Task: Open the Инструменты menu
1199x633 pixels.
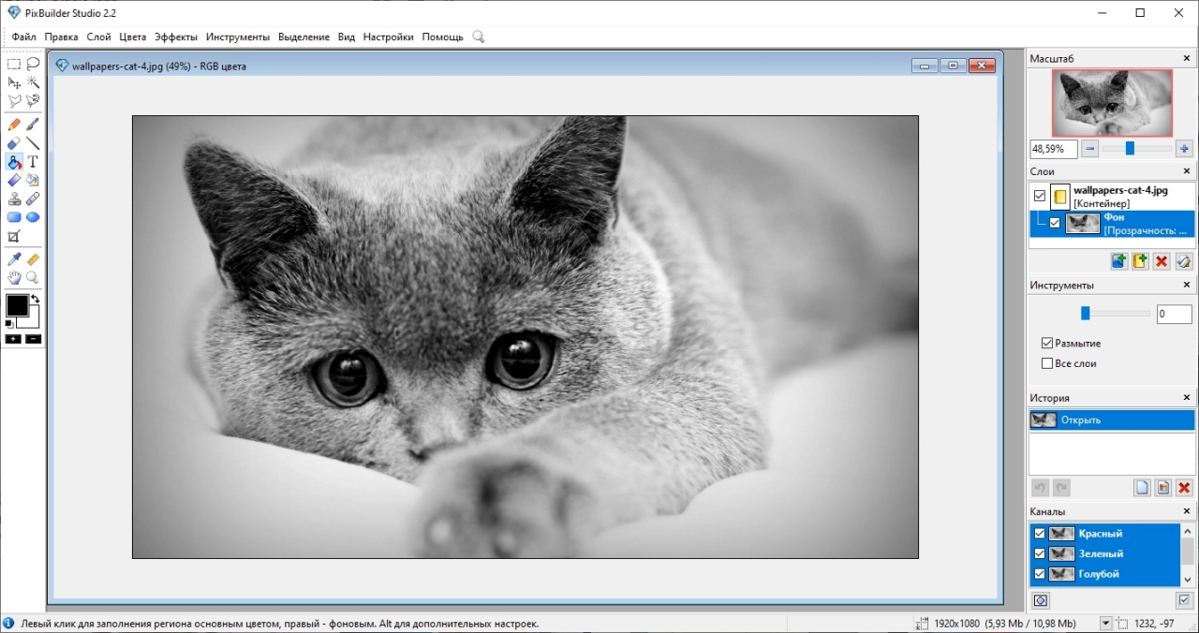Action: tap(238, 37)
